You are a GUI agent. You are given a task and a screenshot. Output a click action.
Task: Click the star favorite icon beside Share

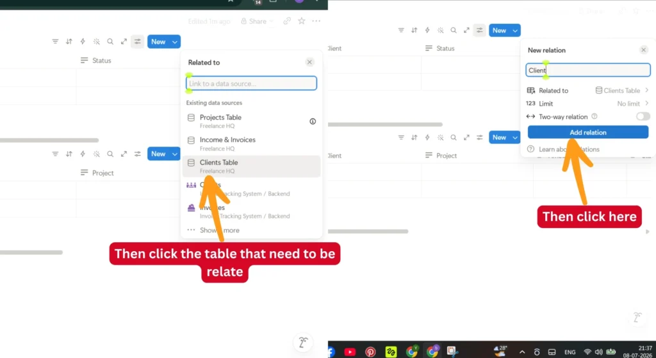tap(301, 21)
